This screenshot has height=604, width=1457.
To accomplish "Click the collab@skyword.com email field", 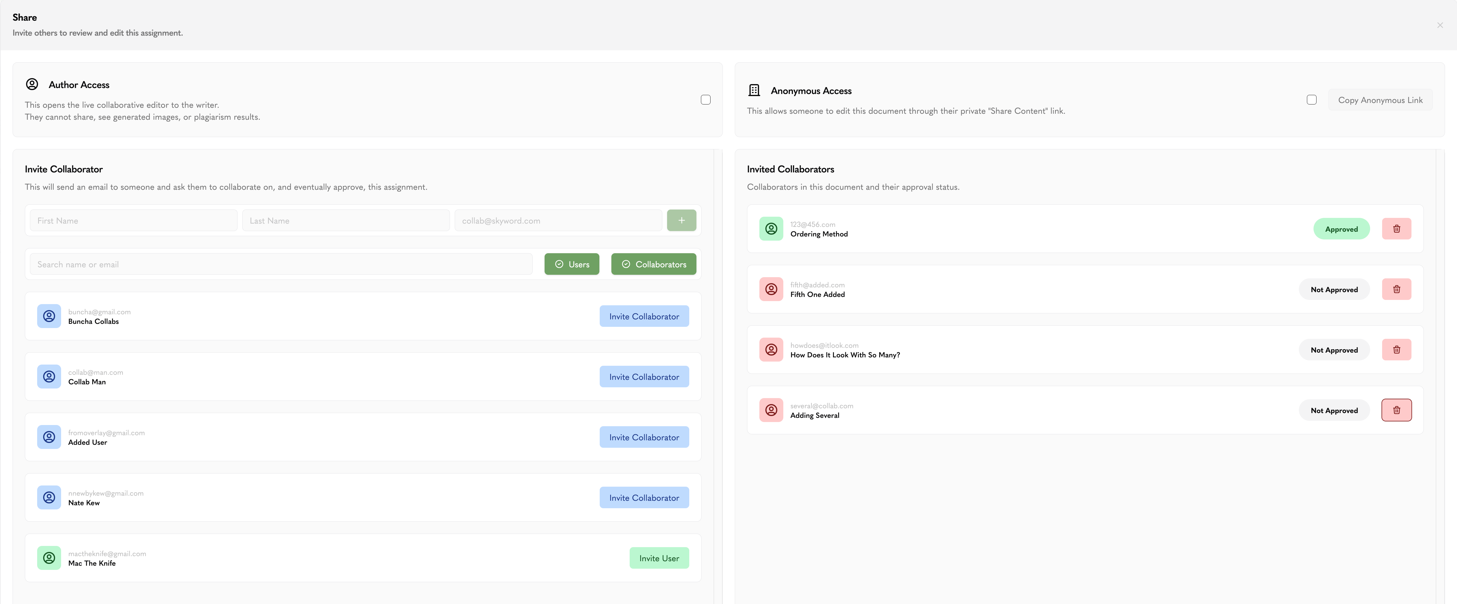I will [x=558, y=220].
